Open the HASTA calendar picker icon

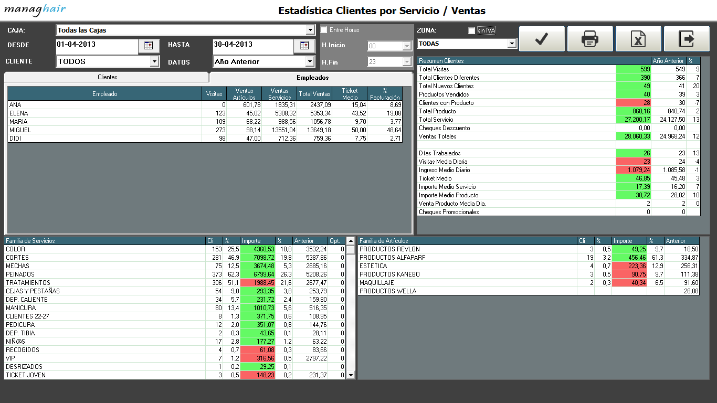click(x=304, y=46)
